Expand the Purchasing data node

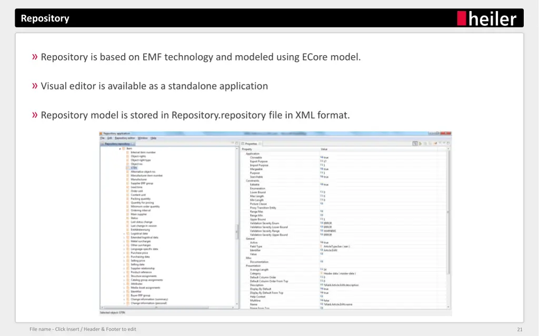click(124, 257)
